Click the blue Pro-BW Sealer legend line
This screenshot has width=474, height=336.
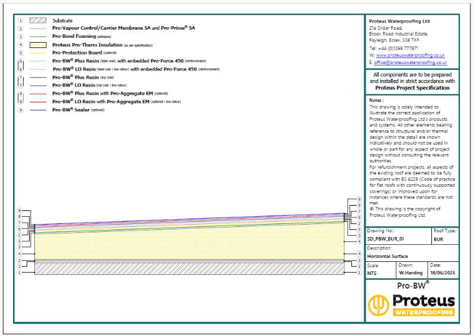tap(38, 110)
